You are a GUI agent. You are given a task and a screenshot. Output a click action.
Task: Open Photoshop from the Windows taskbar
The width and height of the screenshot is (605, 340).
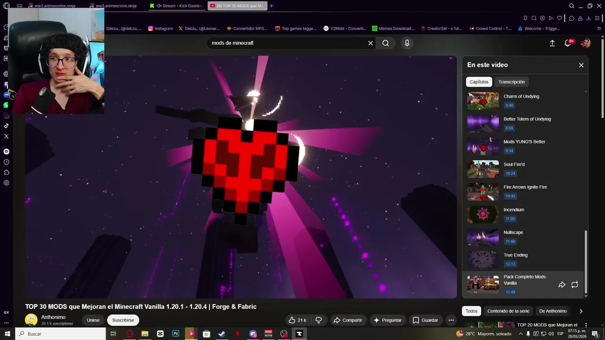click(x=176, y=334)
